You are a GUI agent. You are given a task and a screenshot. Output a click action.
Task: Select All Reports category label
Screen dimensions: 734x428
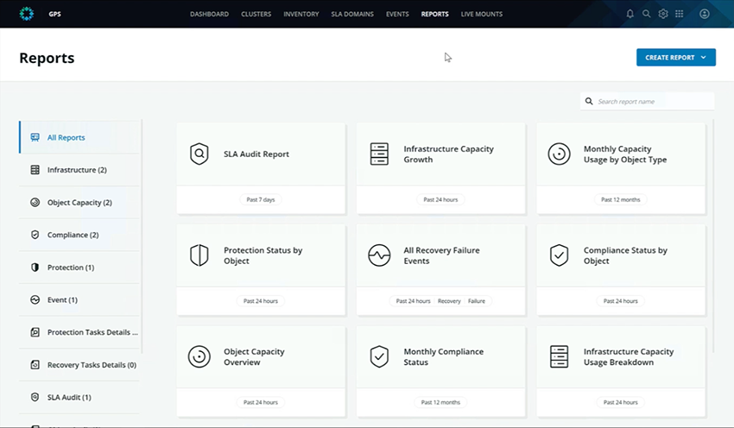pos(66,137)
